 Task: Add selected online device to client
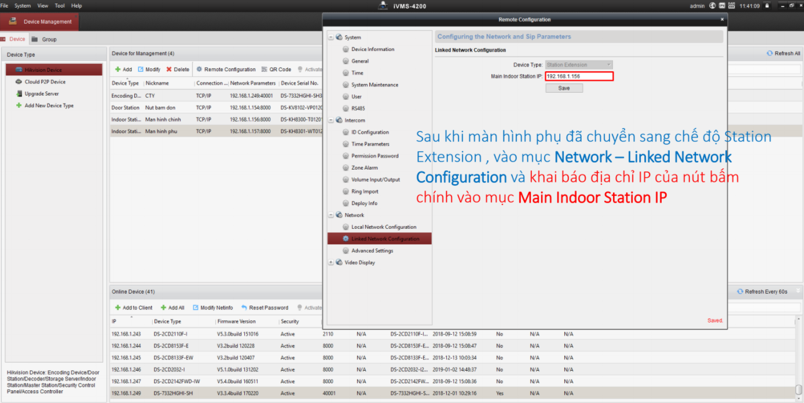tap(133, 307)
